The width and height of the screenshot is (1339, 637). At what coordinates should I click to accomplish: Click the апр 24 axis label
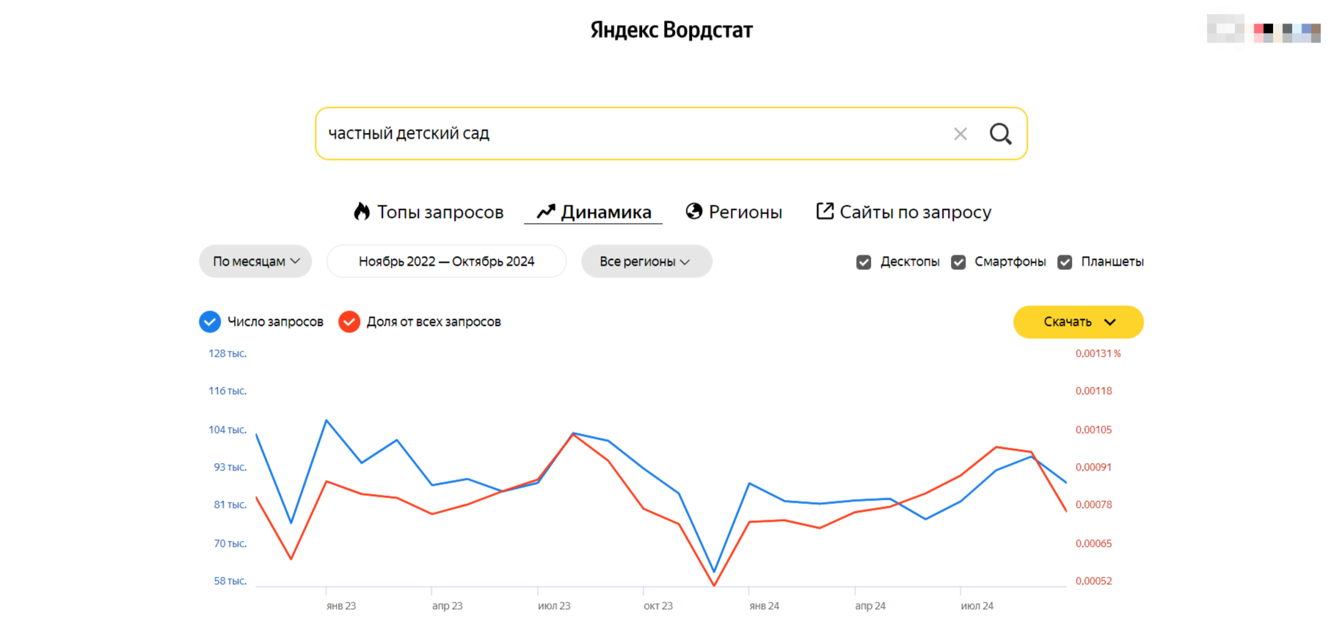(870, 606)
